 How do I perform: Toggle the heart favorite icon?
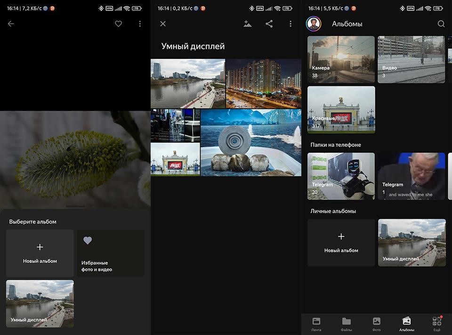(119, 24)
